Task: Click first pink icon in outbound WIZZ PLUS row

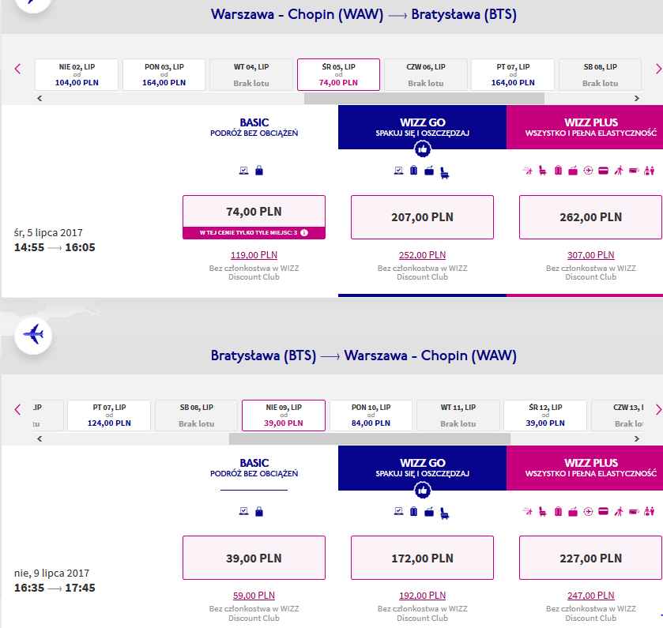Action: tap(528, 171)
